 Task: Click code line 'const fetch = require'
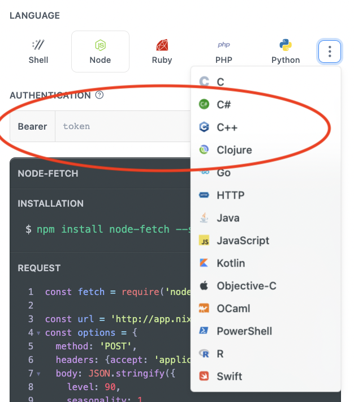click(x=118, y=292)
